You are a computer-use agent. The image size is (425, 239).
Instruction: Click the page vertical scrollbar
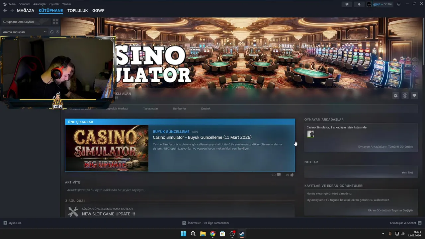423,41
